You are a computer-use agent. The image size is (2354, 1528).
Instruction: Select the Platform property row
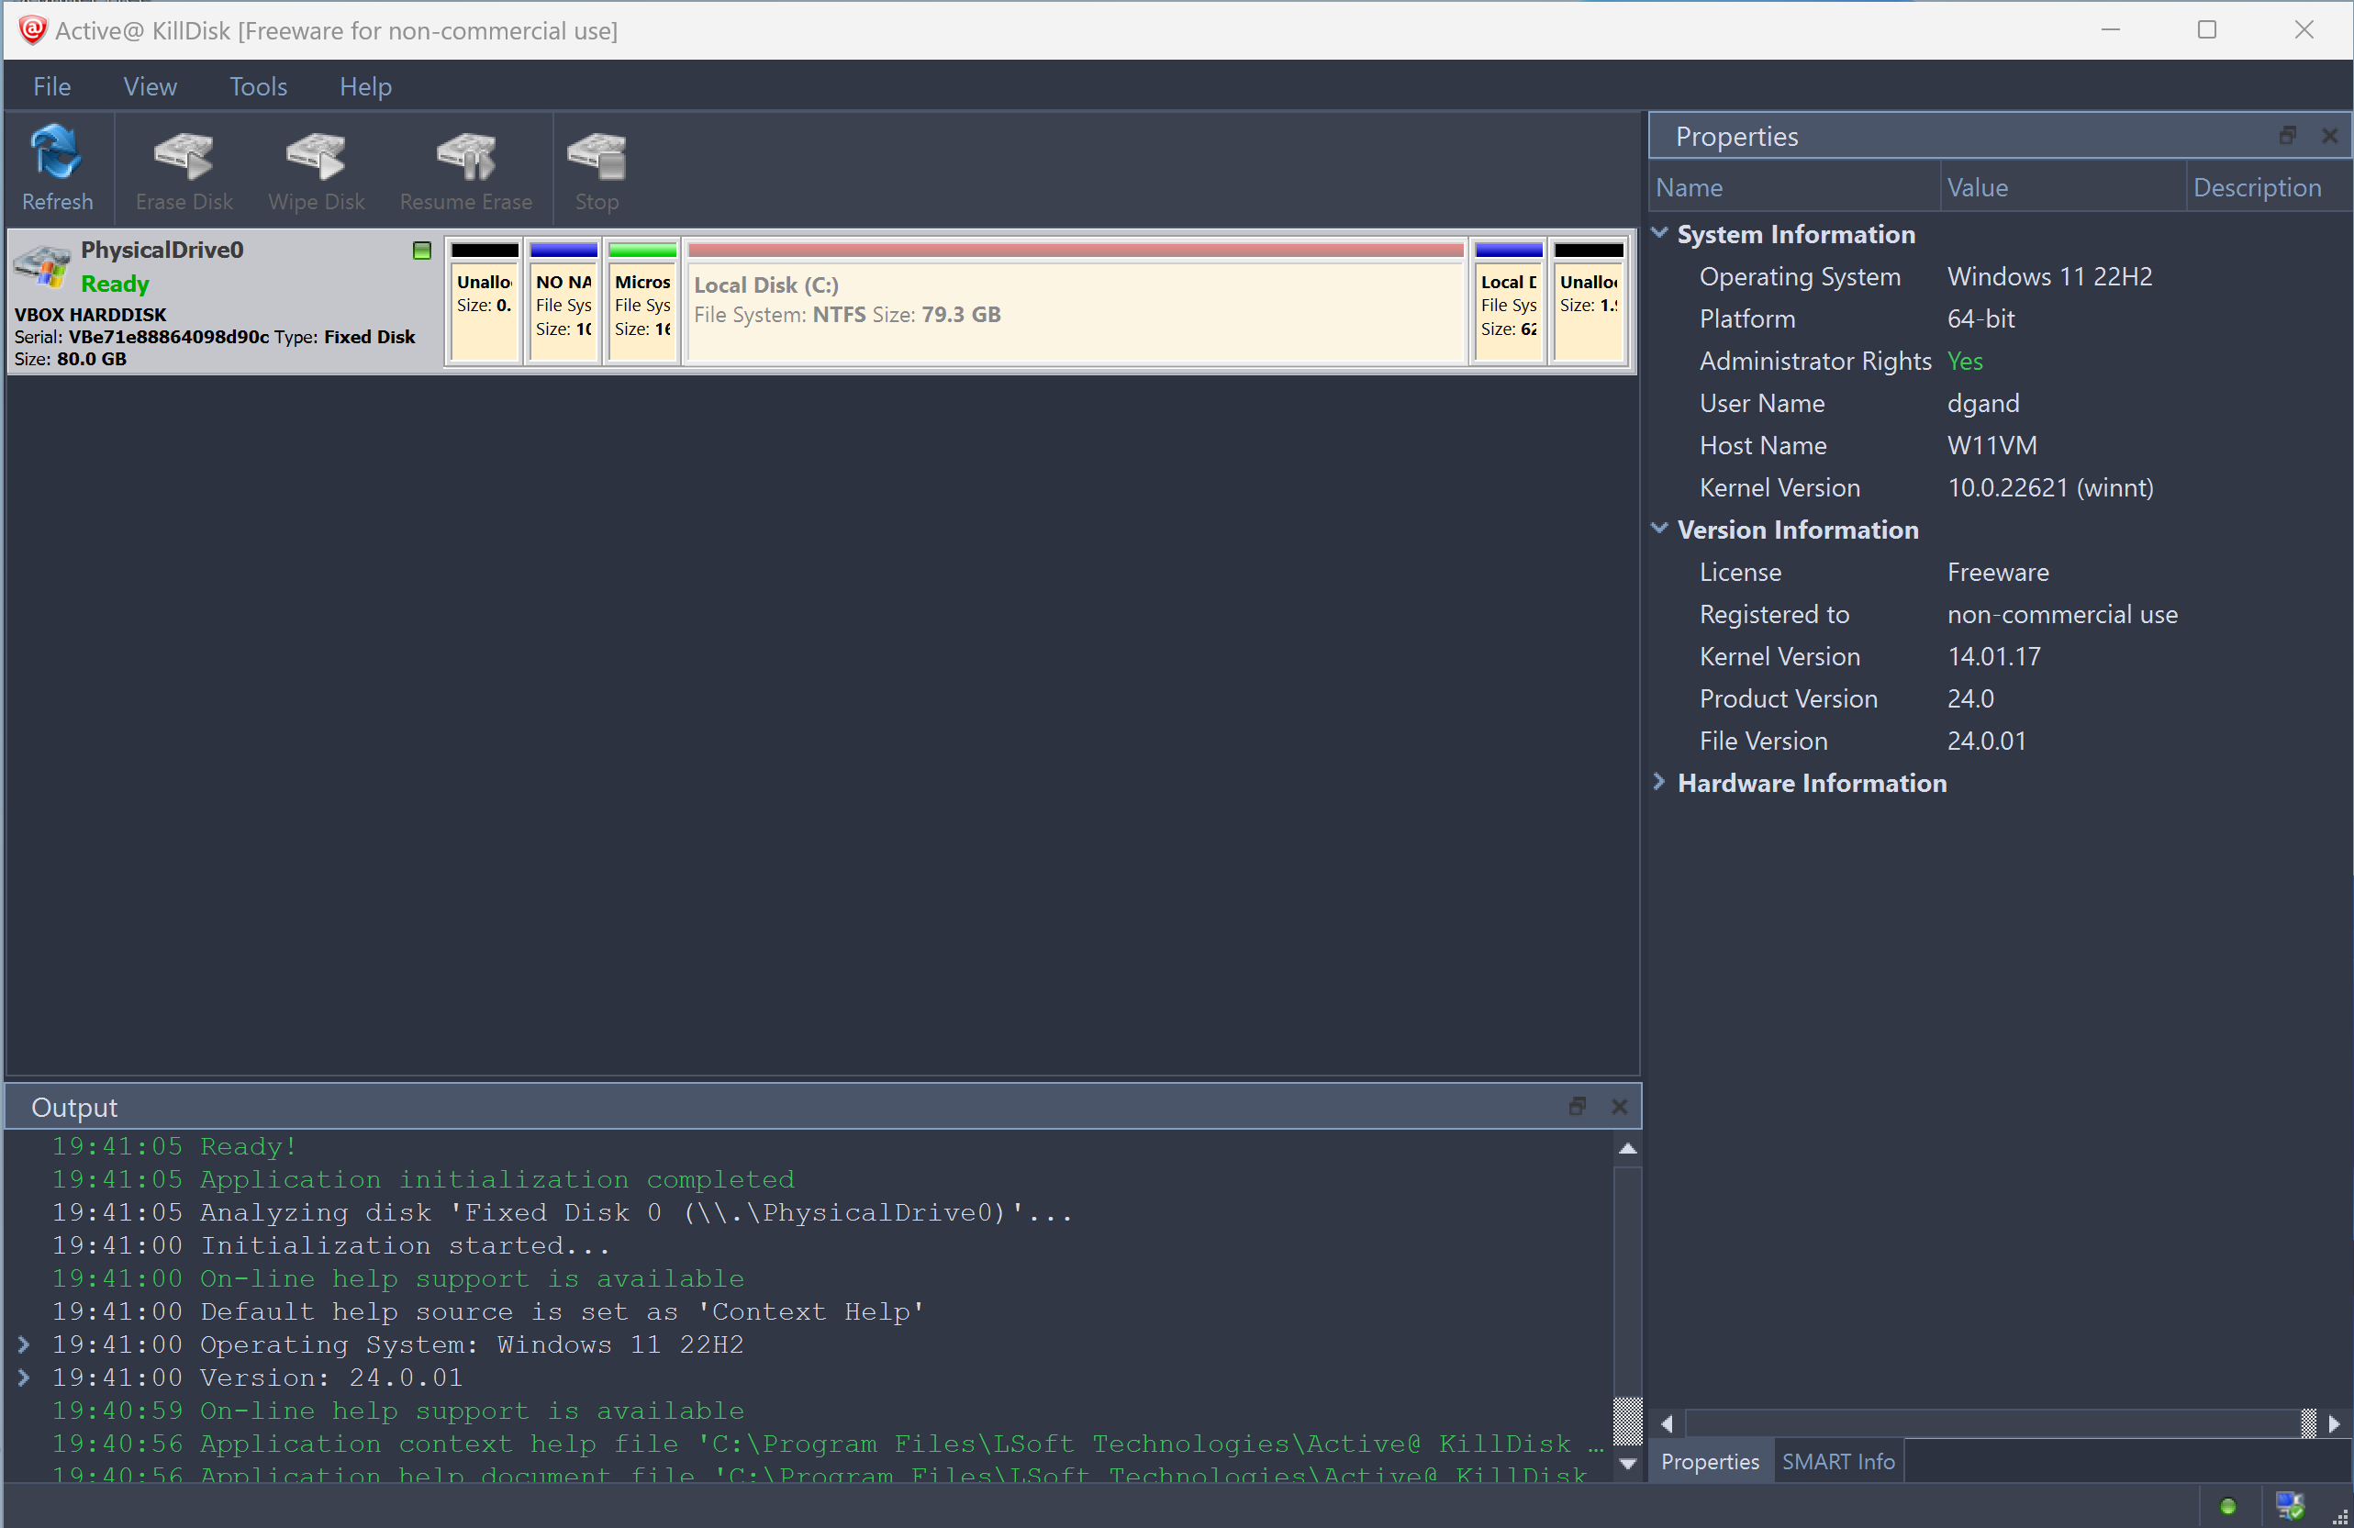click(2000, 318)
